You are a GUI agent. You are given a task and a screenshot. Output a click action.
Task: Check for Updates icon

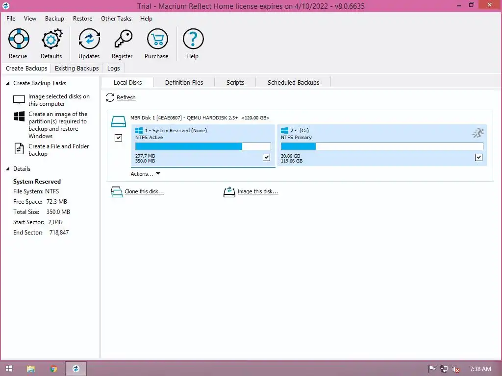click(89, 39)
